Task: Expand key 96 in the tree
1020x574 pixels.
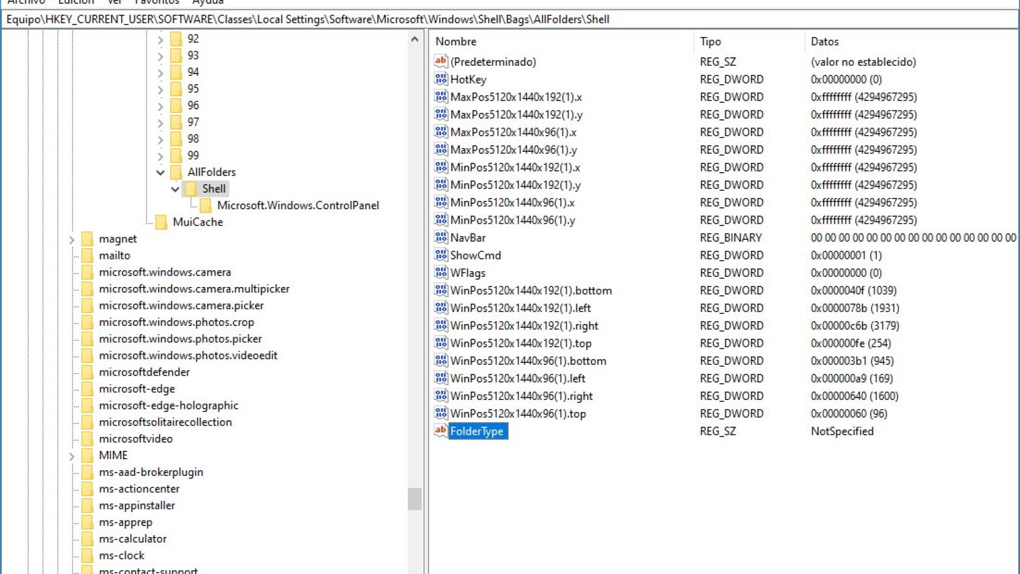Action: point(161,106)
